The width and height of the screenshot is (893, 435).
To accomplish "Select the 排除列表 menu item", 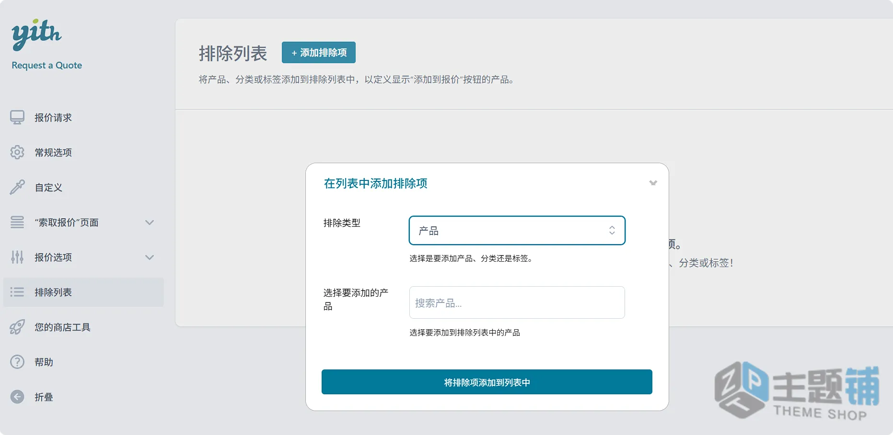I will point(83,292).
